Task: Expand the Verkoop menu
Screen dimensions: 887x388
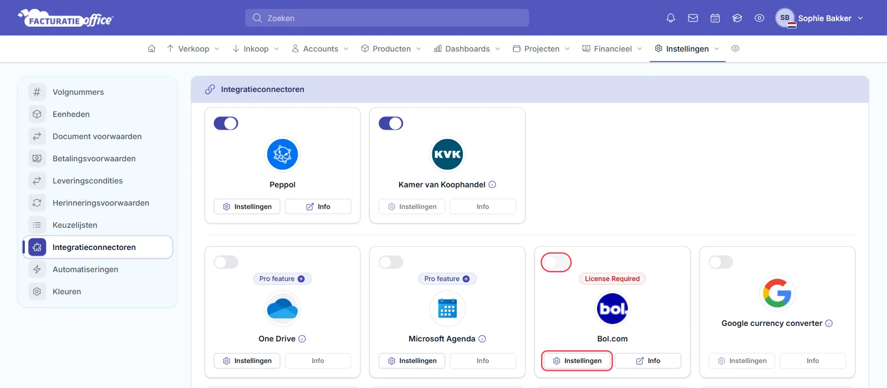Action: pyautogui.click(x=193, y=49)
